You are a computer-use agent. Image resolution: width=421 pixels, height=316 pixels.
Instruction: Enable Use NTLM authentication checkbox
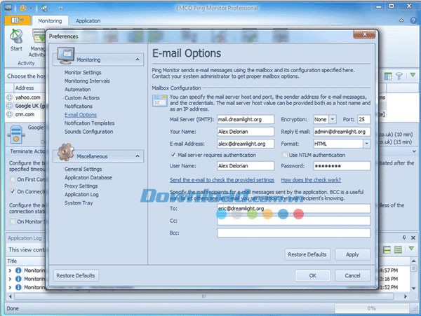click(x=284, y=154)
